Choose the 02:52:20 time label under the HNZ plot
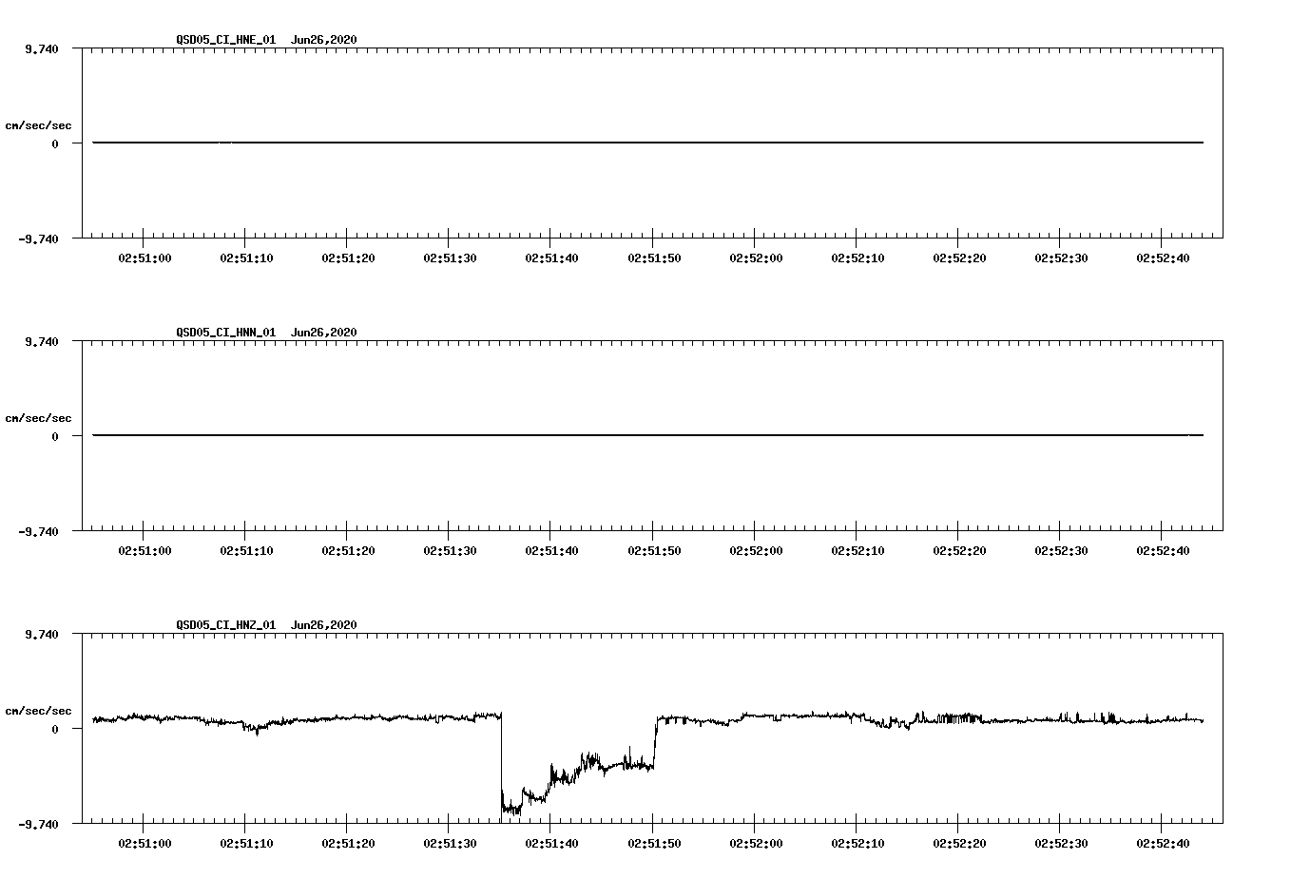The width and height of the screenshot is (1291, 878). tap(959, 843)
